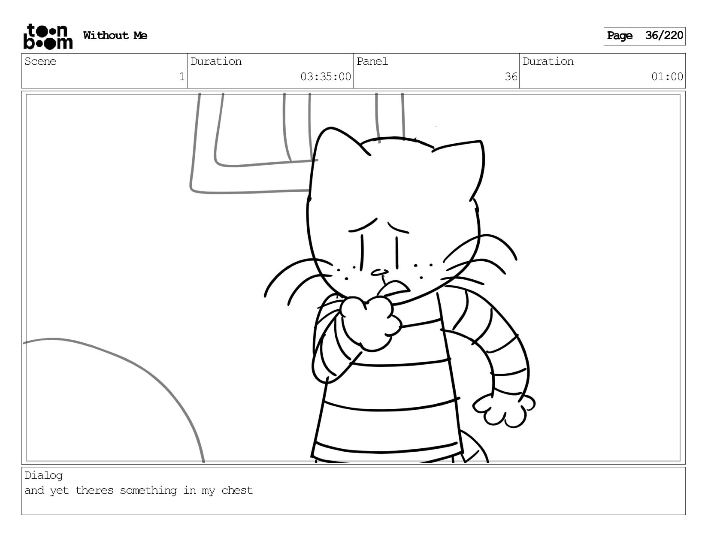Select the Panel header label
Image resolution: width=708 pixels, height=547 pixels.
[372, 61]
